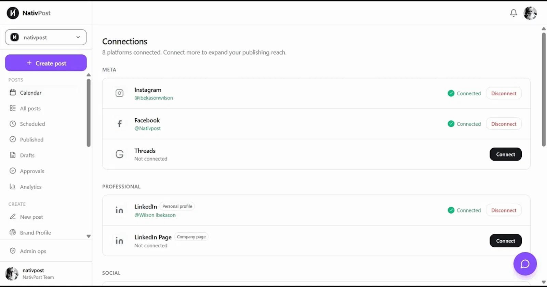Click the Threads platform icon

119,154
